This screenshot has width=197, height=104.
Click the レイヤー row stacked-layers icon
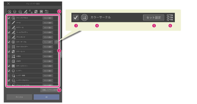click(x=13, y=71)
